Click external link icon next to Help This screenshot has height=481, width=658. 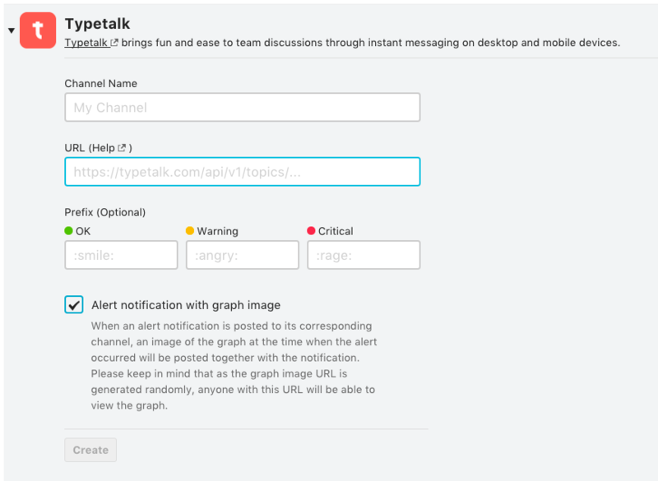click(122, 148)
